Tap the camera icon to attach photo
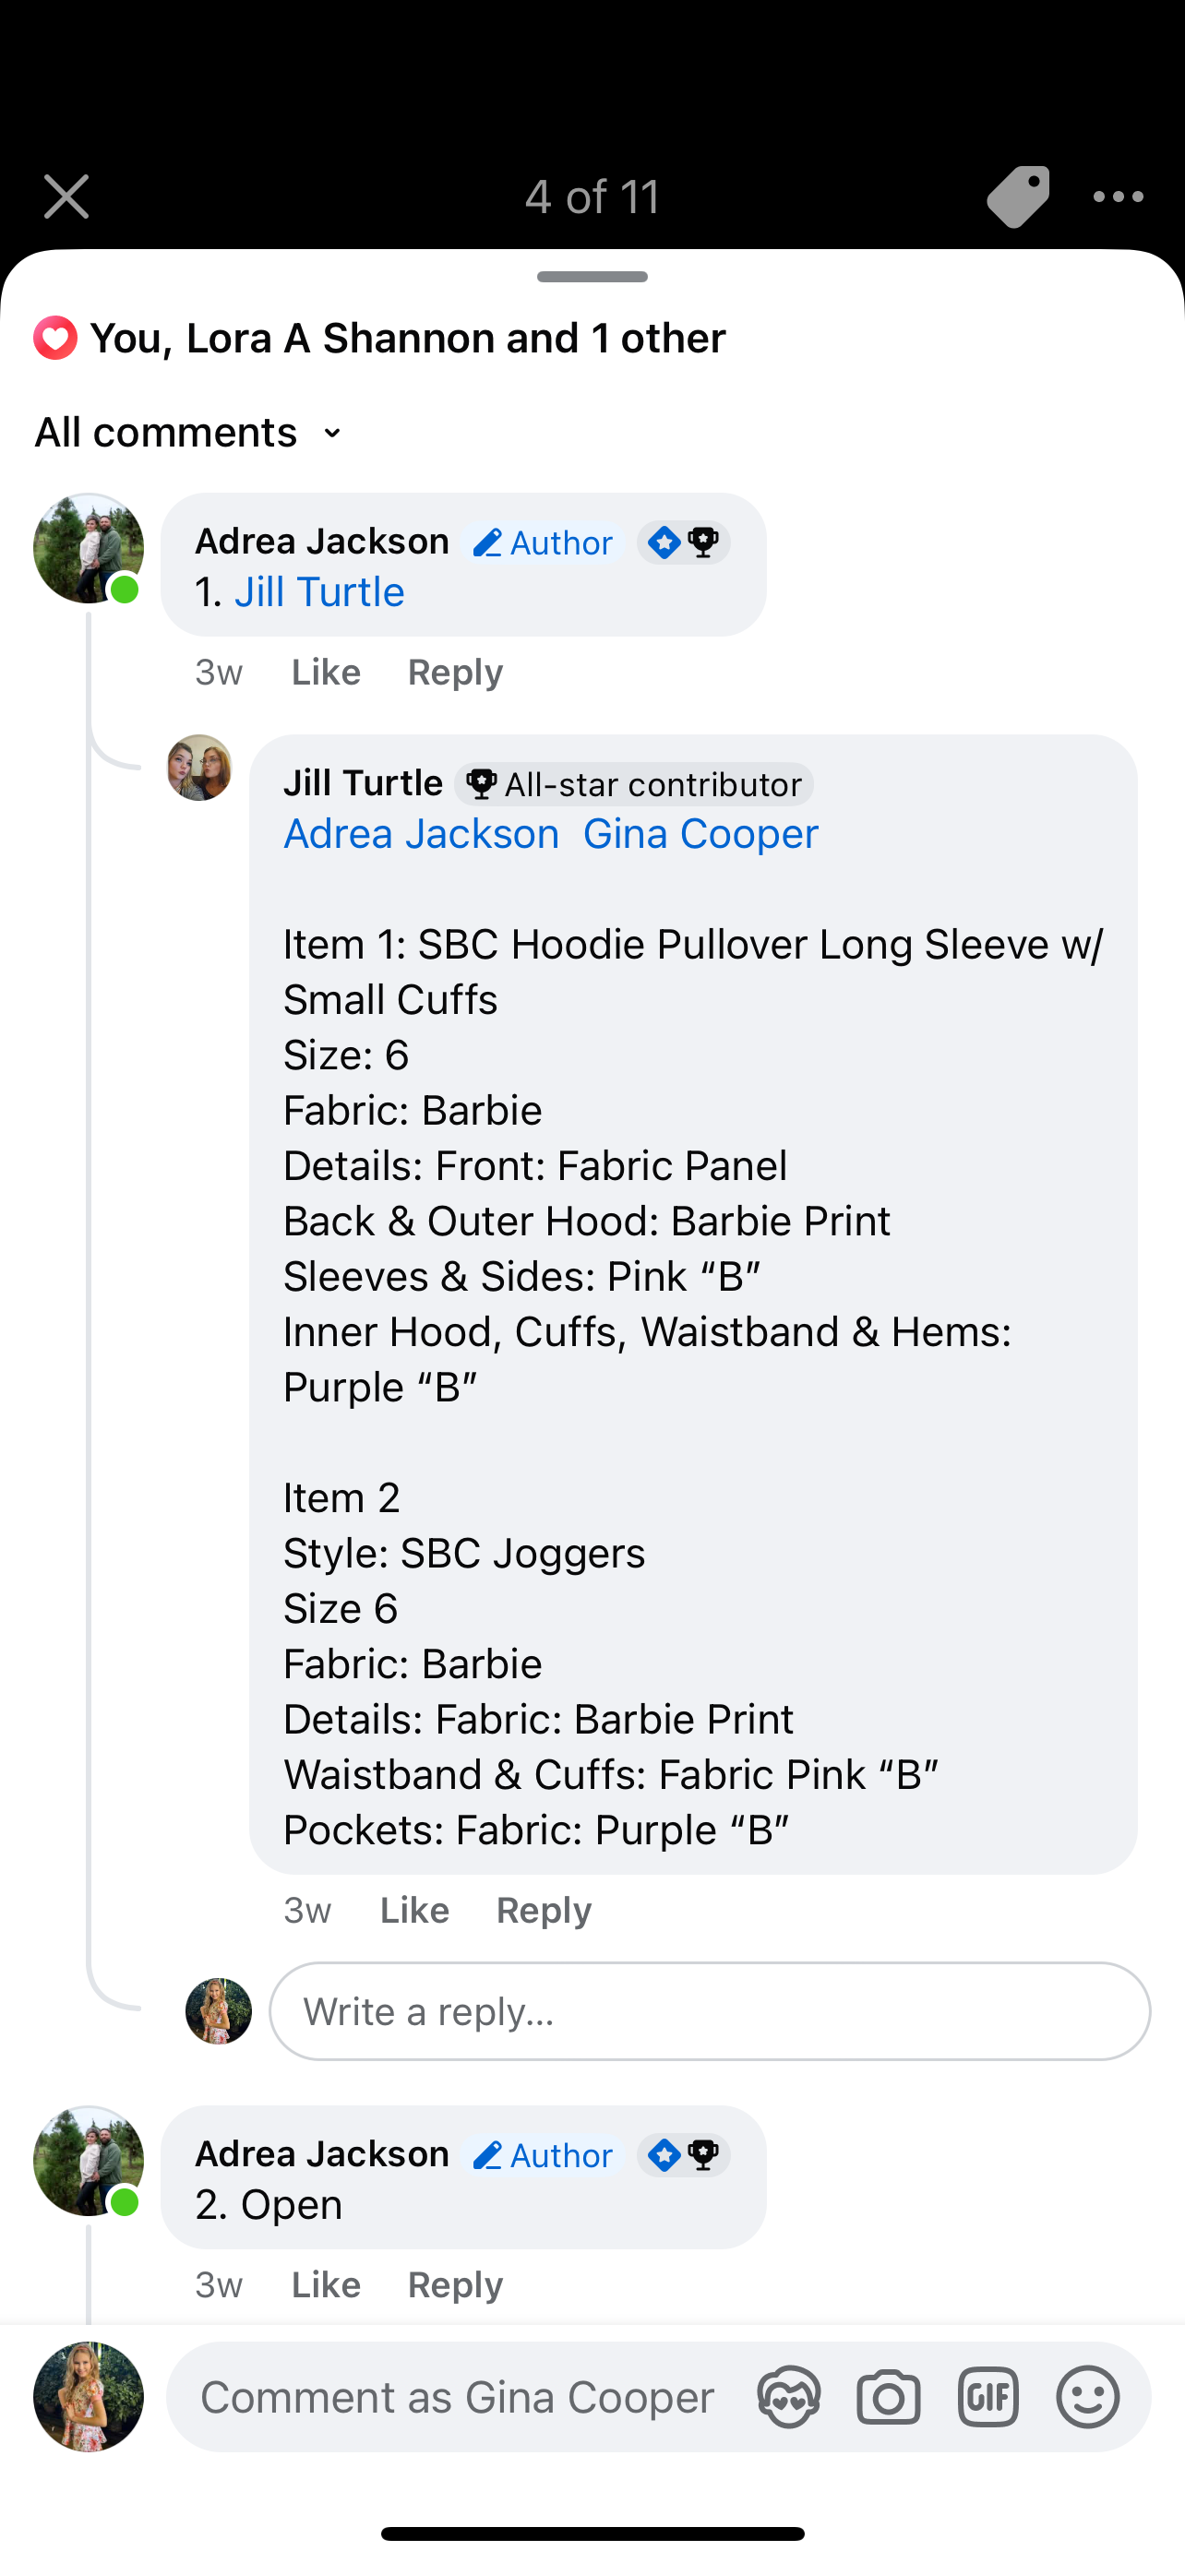This screenshot has width=1185, height=2563. click(888, 2397)
